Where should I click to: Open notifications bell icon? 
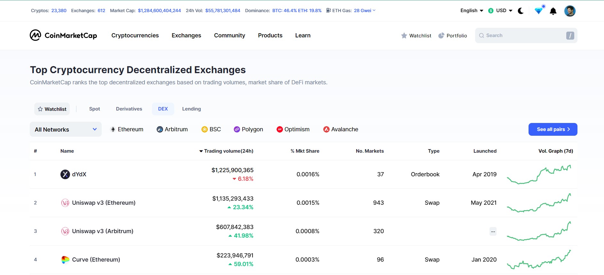point(553,11)
